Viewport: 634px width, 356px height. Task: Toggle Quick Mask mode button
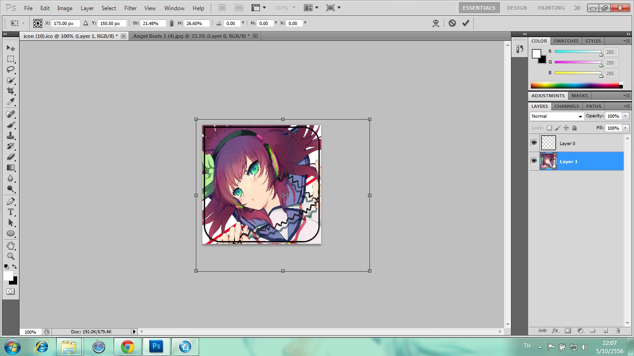click(10, 292)
